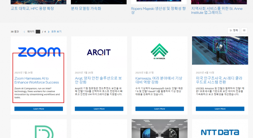This screenshot has width=253, height=138.
Task: Select the 38 결과 count text
Action: 15,31
